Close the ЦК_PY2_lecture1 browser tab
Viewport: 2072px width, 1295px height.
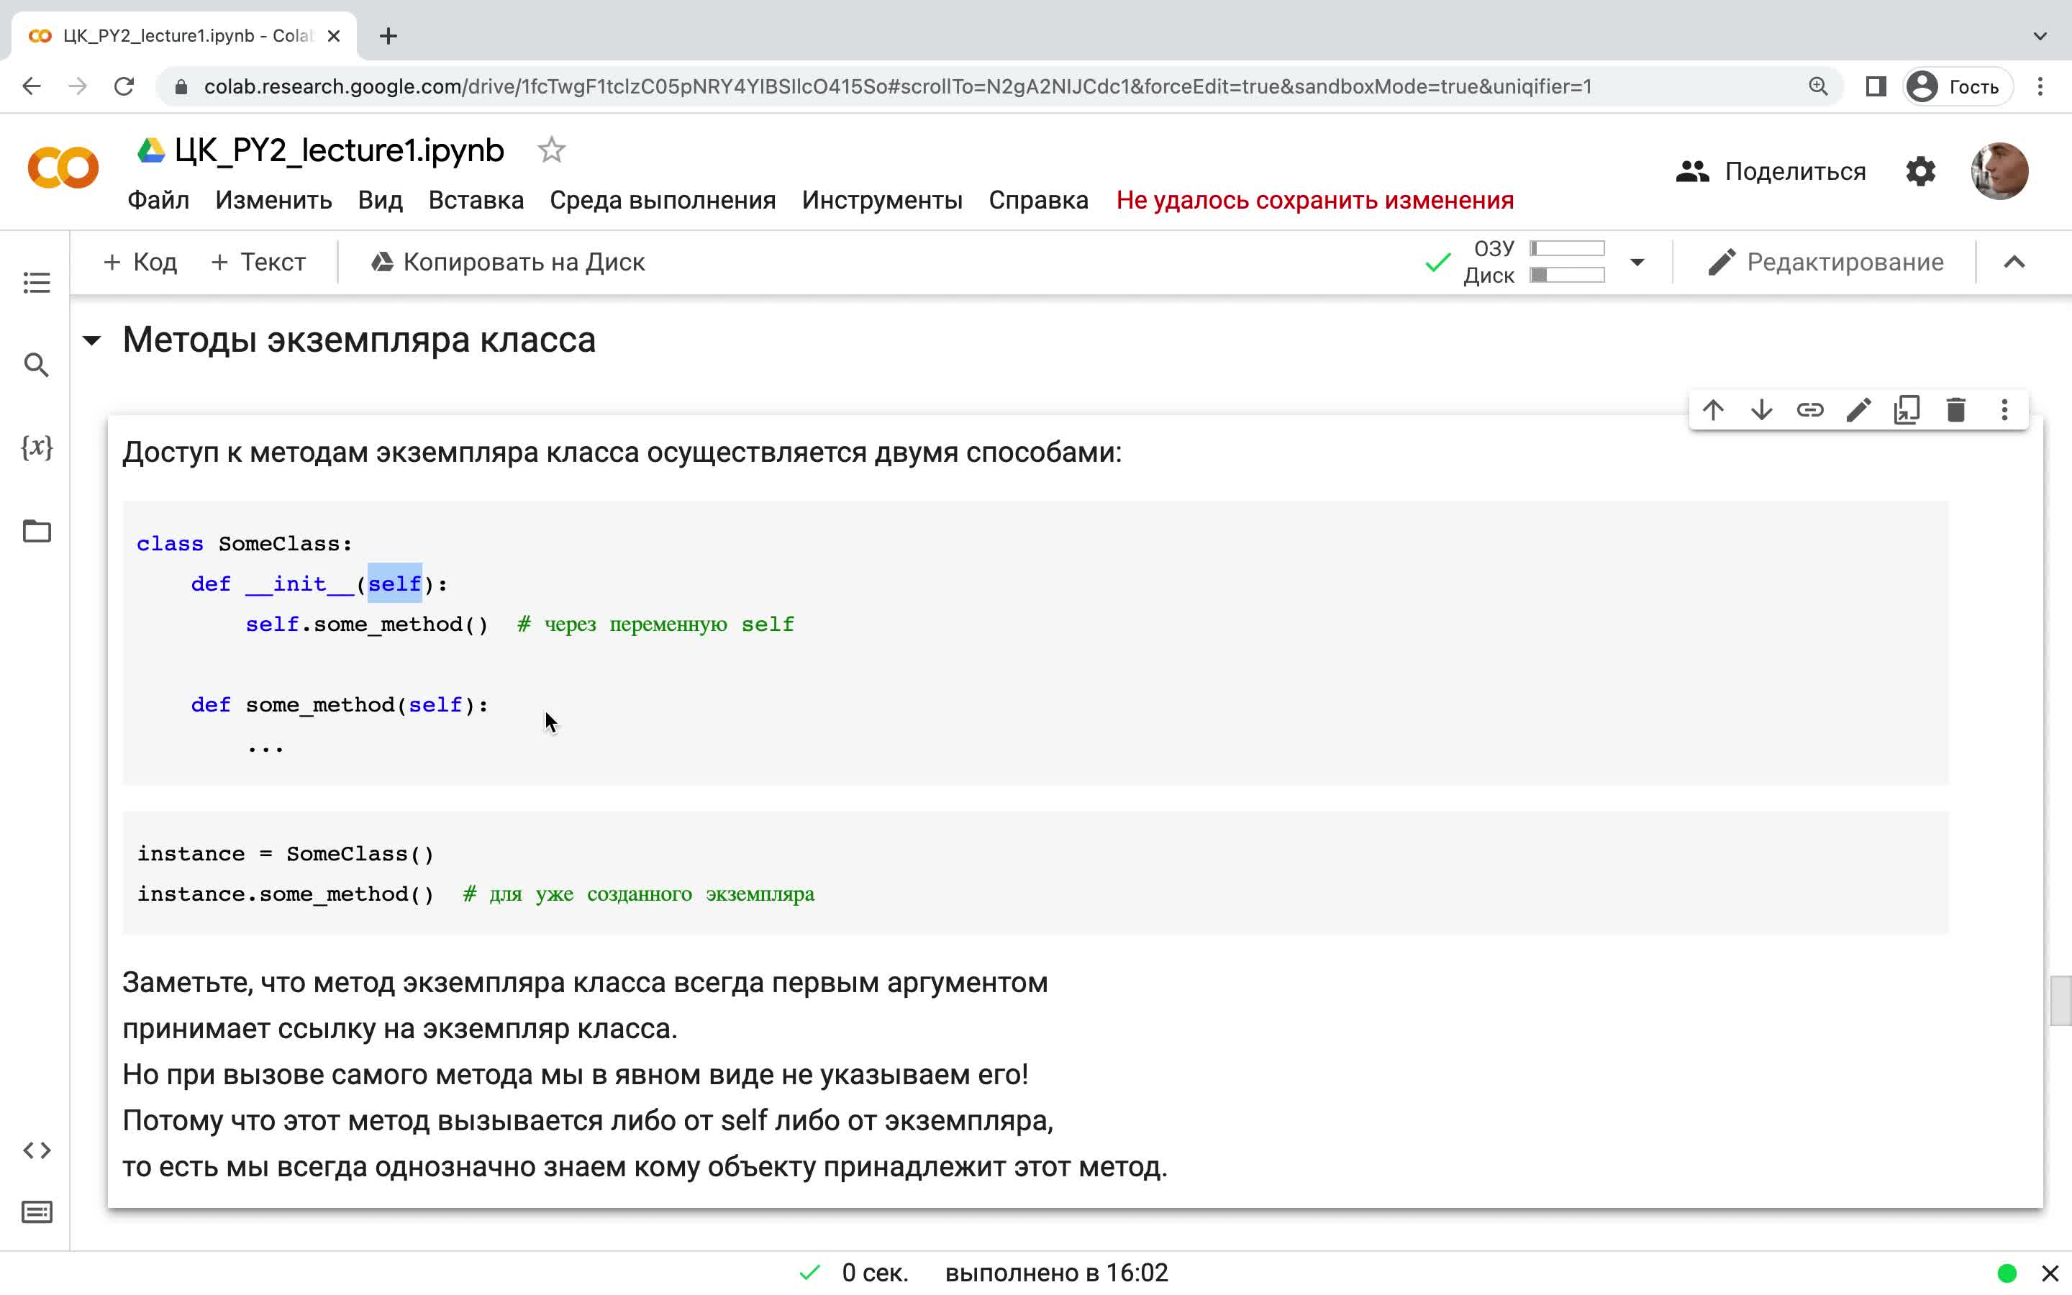click(x=334, y=36)
